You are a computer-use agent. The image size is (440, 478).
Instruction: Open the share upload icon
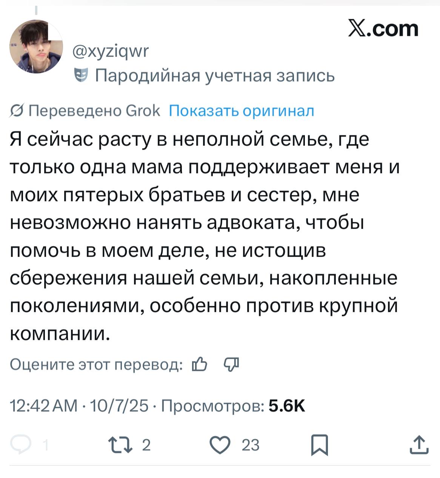419,445
